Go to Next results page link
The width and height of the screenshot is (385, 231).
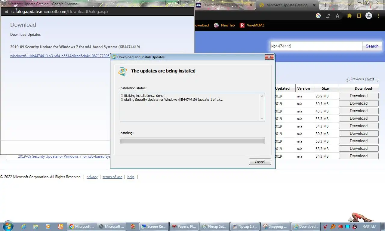[x=370, y=79]
